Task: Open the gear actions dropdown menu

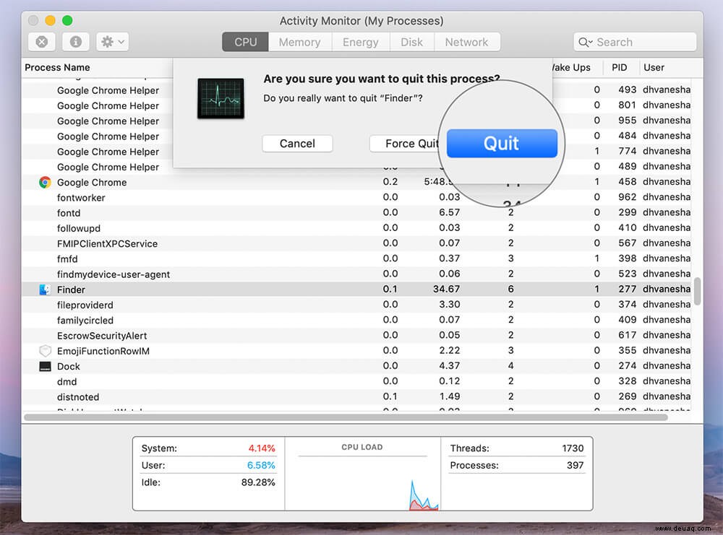Action: tap(113, 42)
